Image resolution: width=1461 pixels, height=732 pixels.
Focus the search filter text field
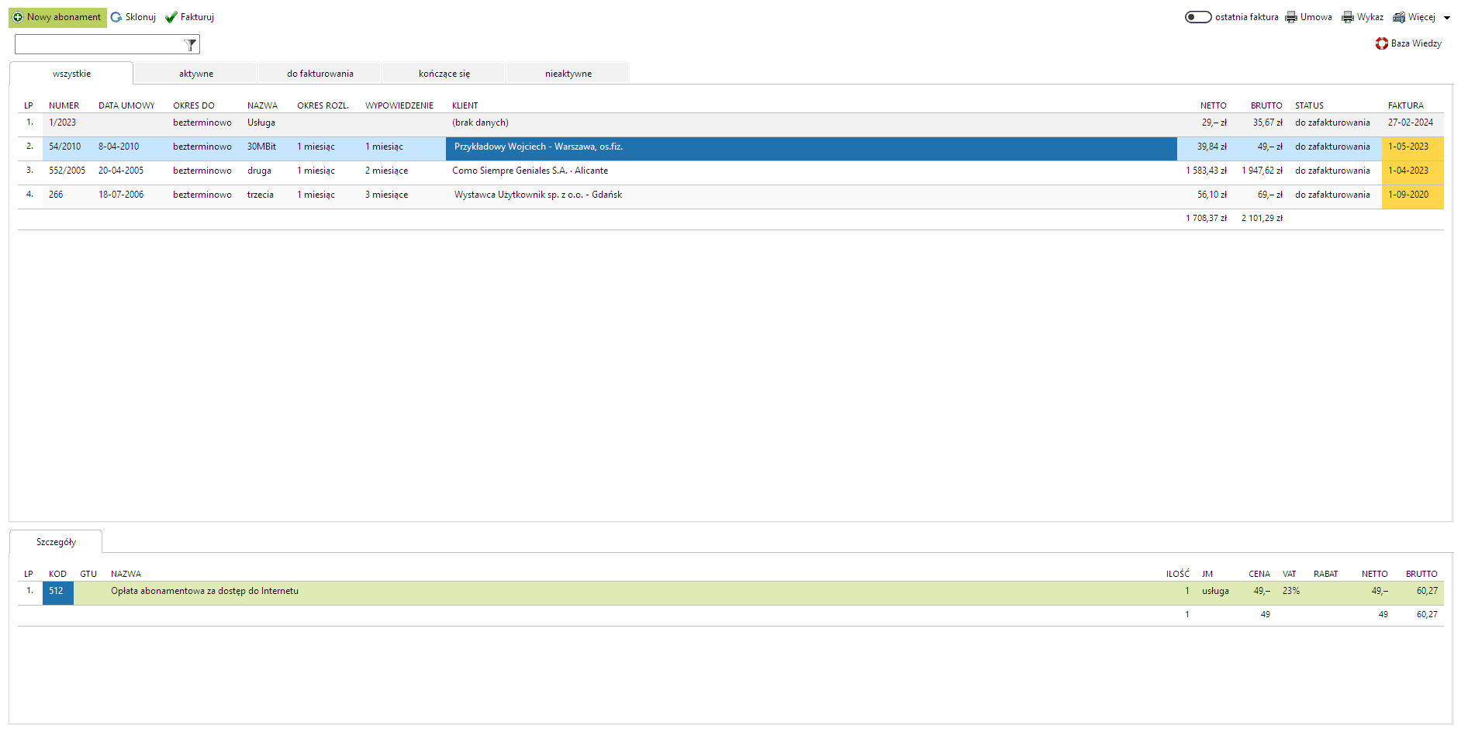[x=98, y=45]
